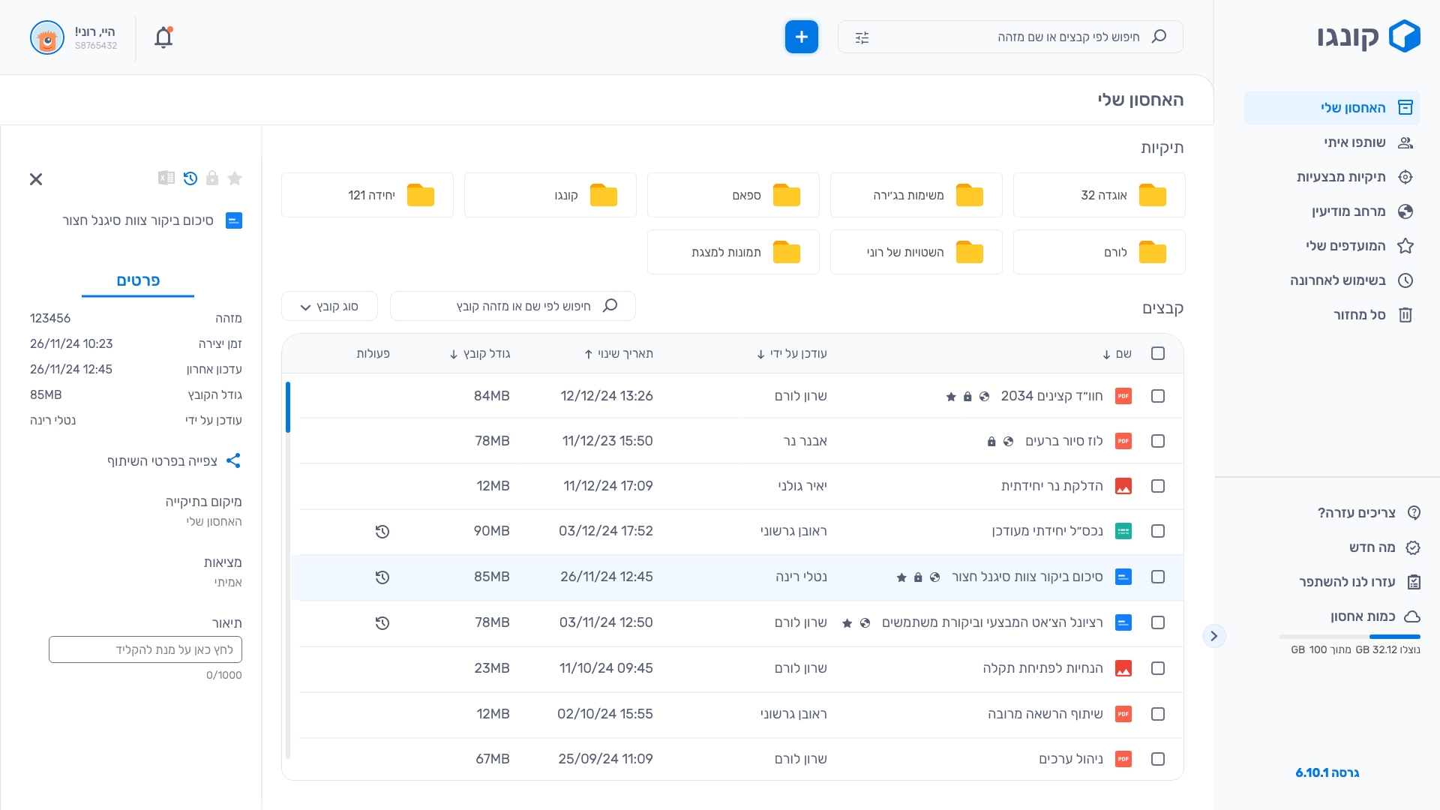
Task: Click share icon next to צפייה בפרטי השיתוף
Action: 233,460
